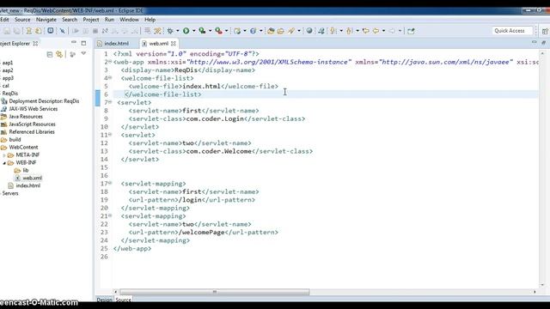Open the Navigate menu
Viewport: 550px width, 309px height.
pos(46,20)
